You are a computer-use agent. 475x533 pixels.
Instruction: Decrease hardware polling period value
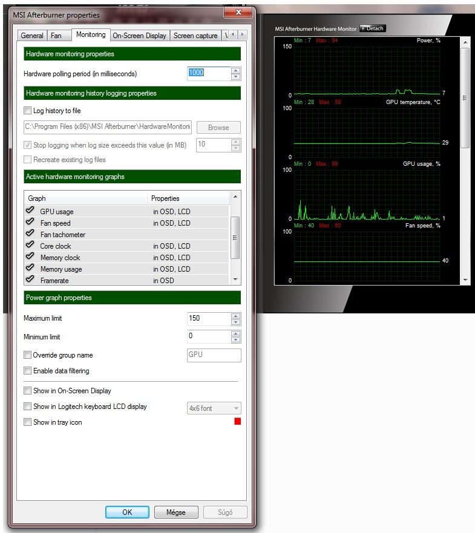(235, 77)
